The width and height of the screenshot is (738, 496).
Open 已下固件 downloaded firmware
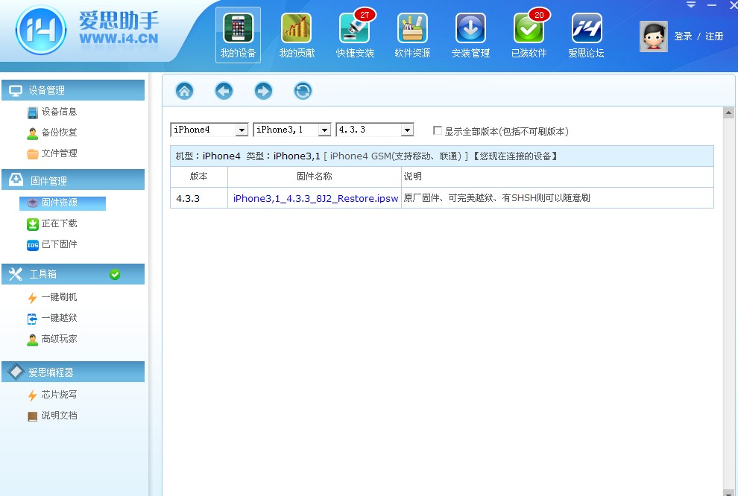59,244
